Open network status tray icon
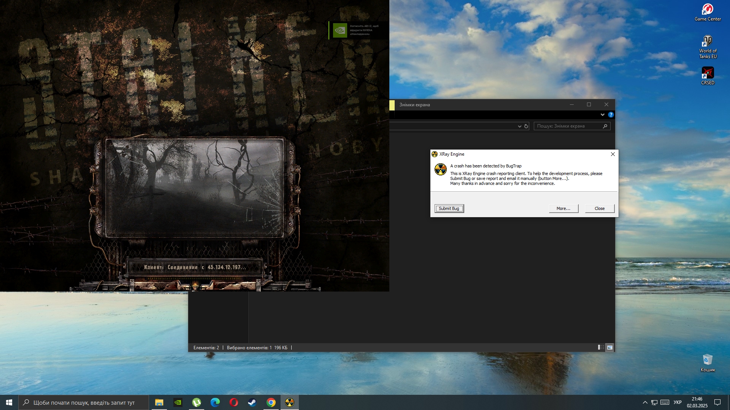 click(654, 402)
